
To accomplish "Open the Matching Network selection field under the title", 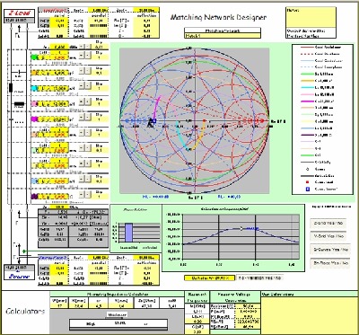I will tap(223, 36).
